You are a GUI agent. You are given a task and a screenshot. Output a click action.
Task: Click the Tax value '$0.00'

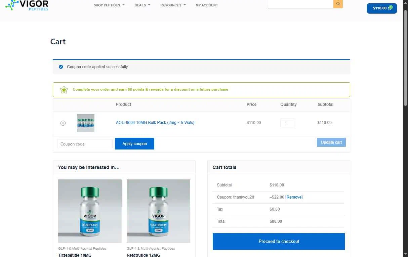coord(275,209)
